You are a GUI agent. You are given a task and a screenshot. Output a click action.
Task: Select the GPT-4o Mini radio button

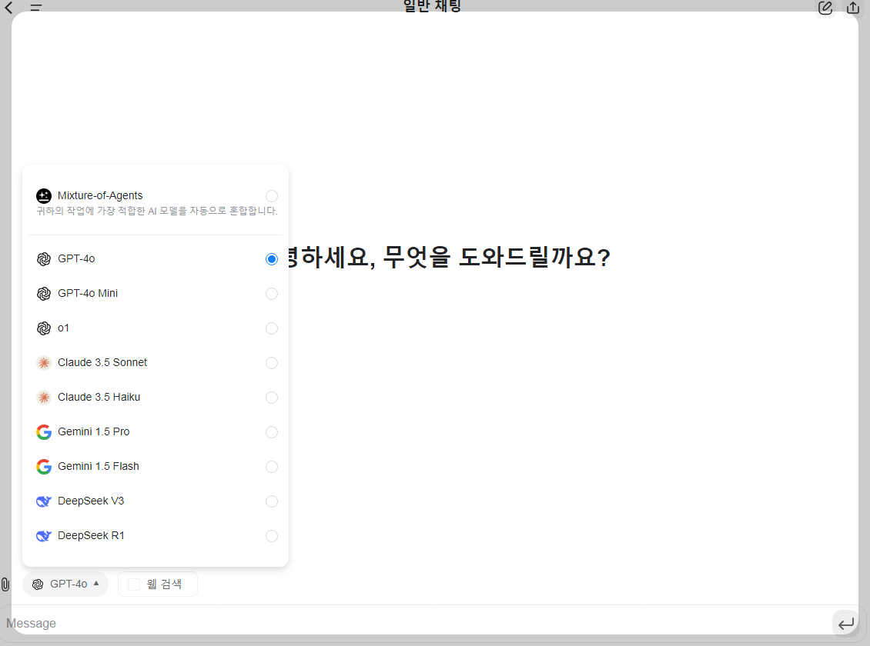point(271,294)
